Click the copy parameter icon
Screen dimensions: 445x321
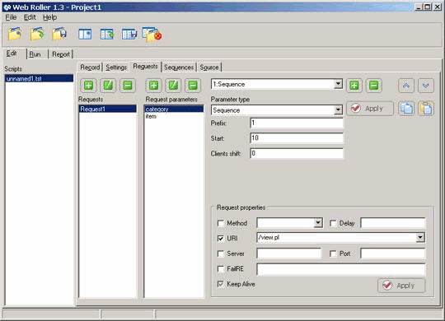(406, 109)
